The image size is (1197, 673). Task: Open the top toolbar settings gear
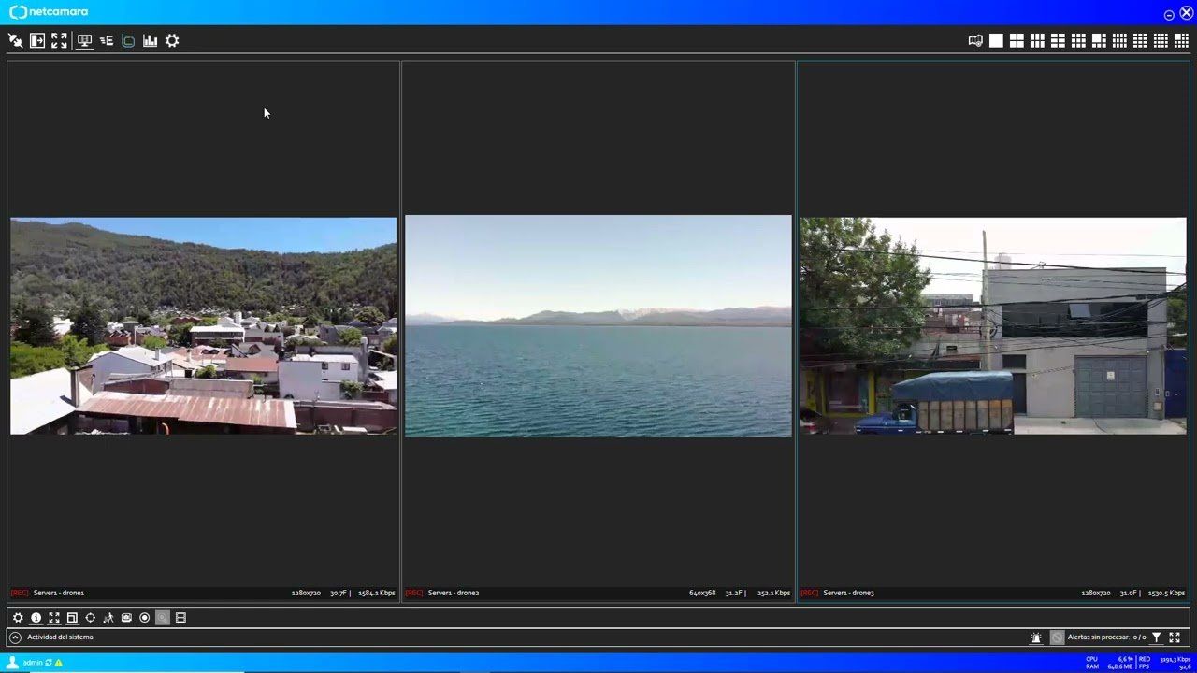[x=172, y=41]
